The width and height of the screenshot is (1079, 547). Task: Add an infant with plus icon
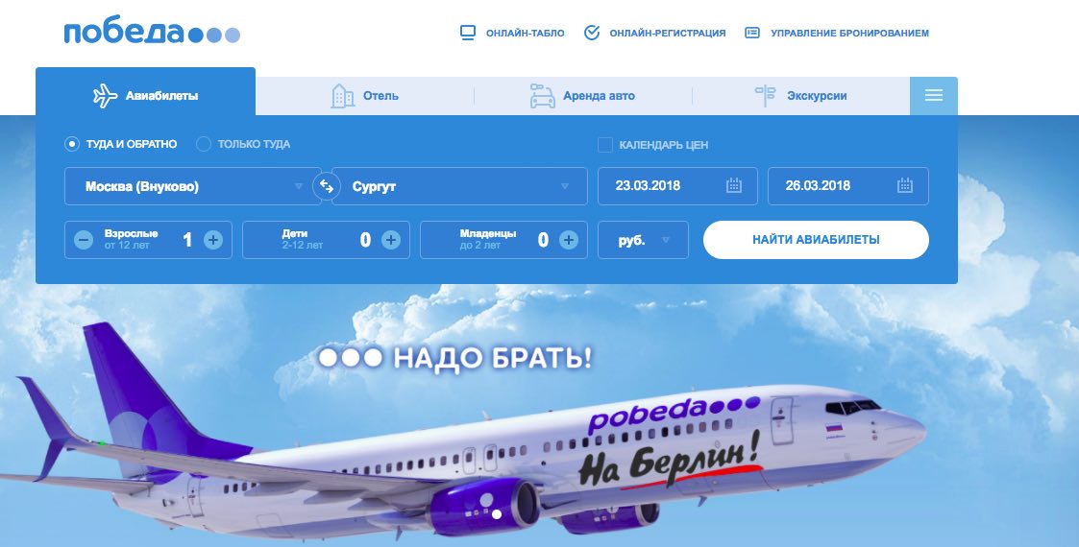coord(569,240)
